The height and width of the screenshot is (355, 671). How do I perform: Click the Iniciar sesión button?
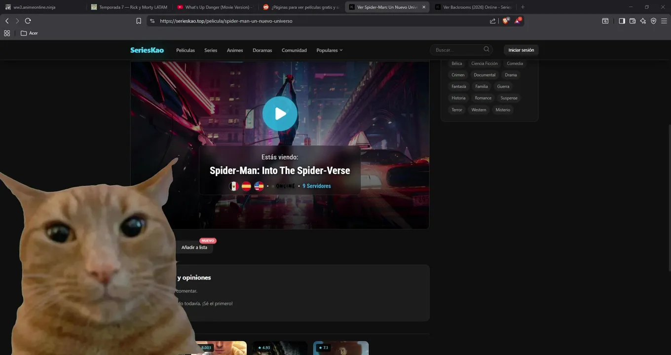tap(521, 50)
